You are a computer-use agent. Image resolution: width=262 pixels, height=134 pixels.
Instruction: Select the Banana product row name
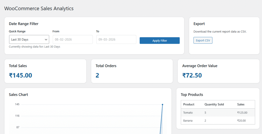[188, 120]
